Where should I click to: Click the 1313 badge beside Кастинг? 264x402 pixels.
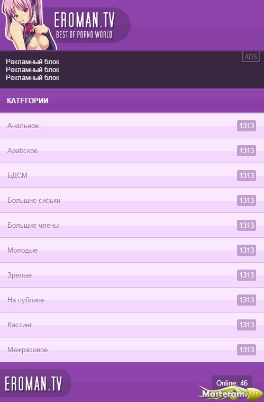247,325
